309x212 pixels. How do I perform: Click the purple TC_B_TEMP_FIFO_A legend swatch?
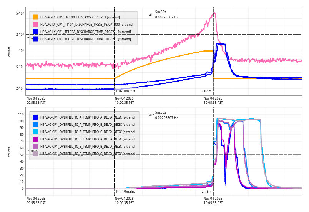click(x=35, y=139)
